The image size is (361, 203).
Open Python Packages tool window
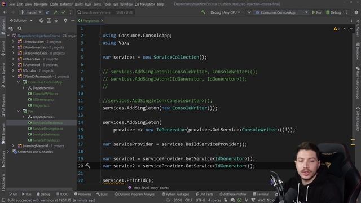[175, 194]
